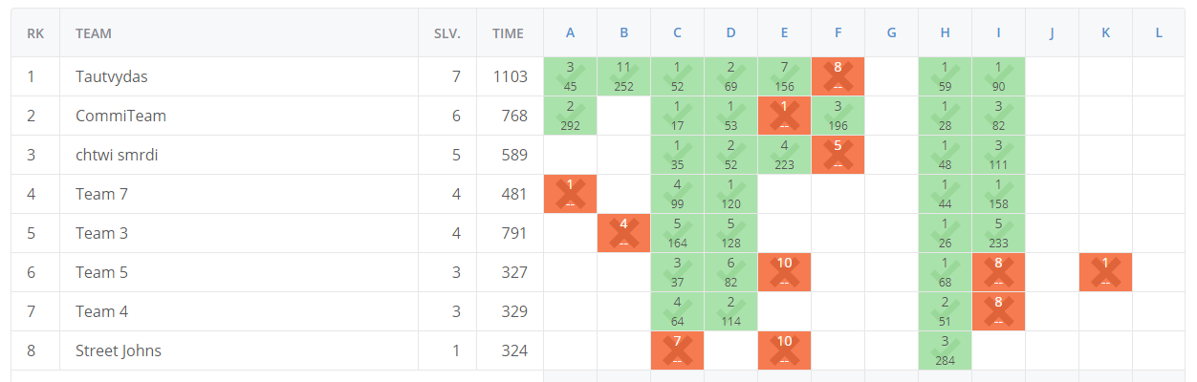
Task: Click Team 7's failed problem A cell
Action: point(570,194)
